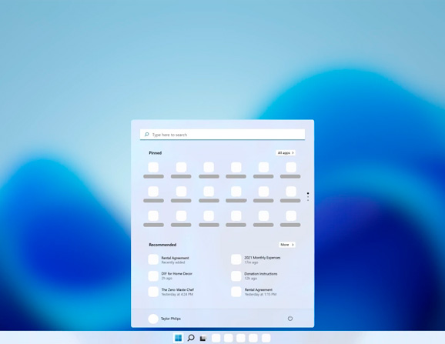The image size is (445, 344).
Task: Click the 'Pinned' section heading
Action: coord(156,153)
